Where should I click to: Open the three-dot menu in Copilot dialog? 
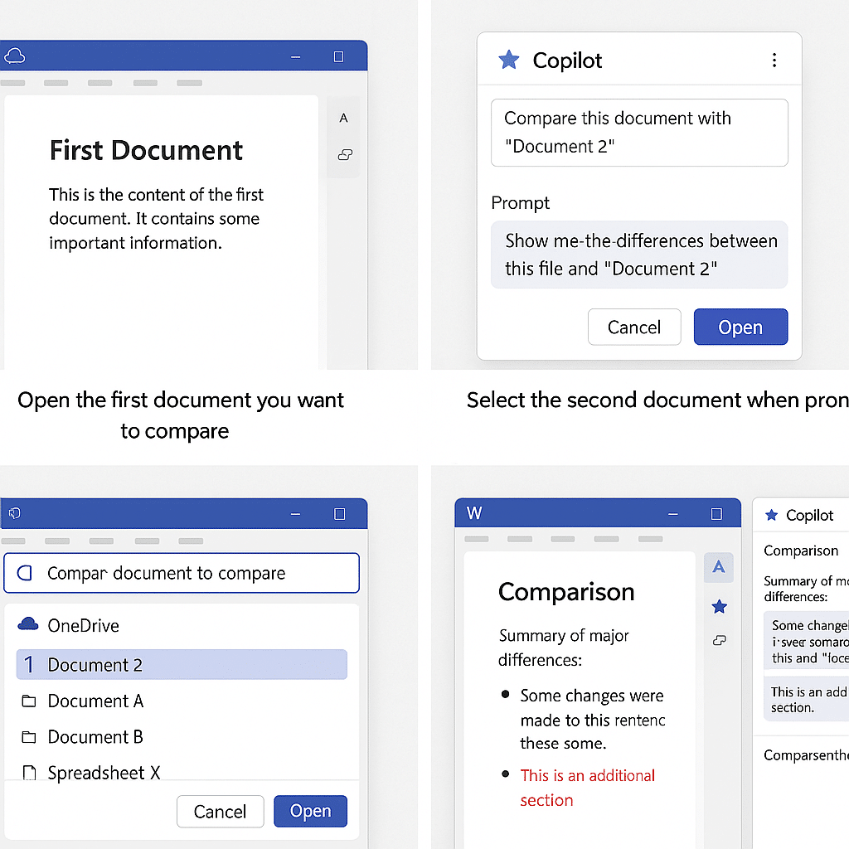(774, 60)
